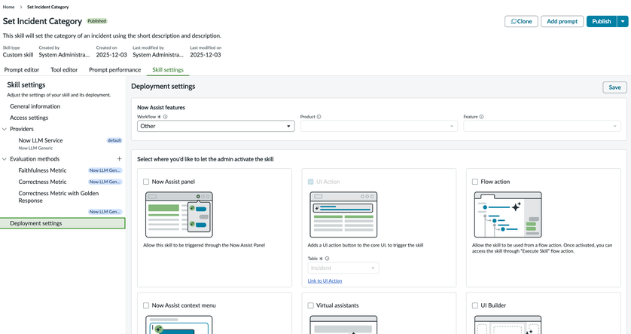
Task: Check the Flow action checkbox
Action: (x=475, y=182)
